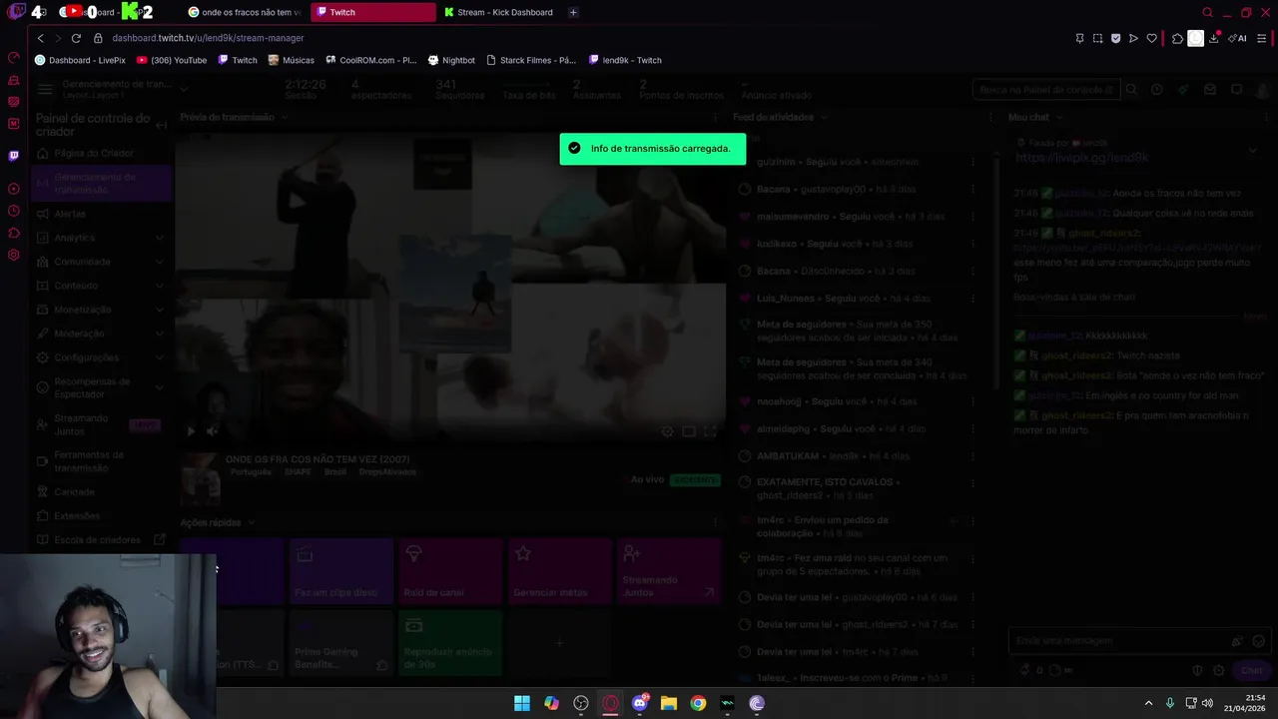Go back with the browser back arrow
The width and height of the screenshot is (1278, 719).
tap(40, 38)
